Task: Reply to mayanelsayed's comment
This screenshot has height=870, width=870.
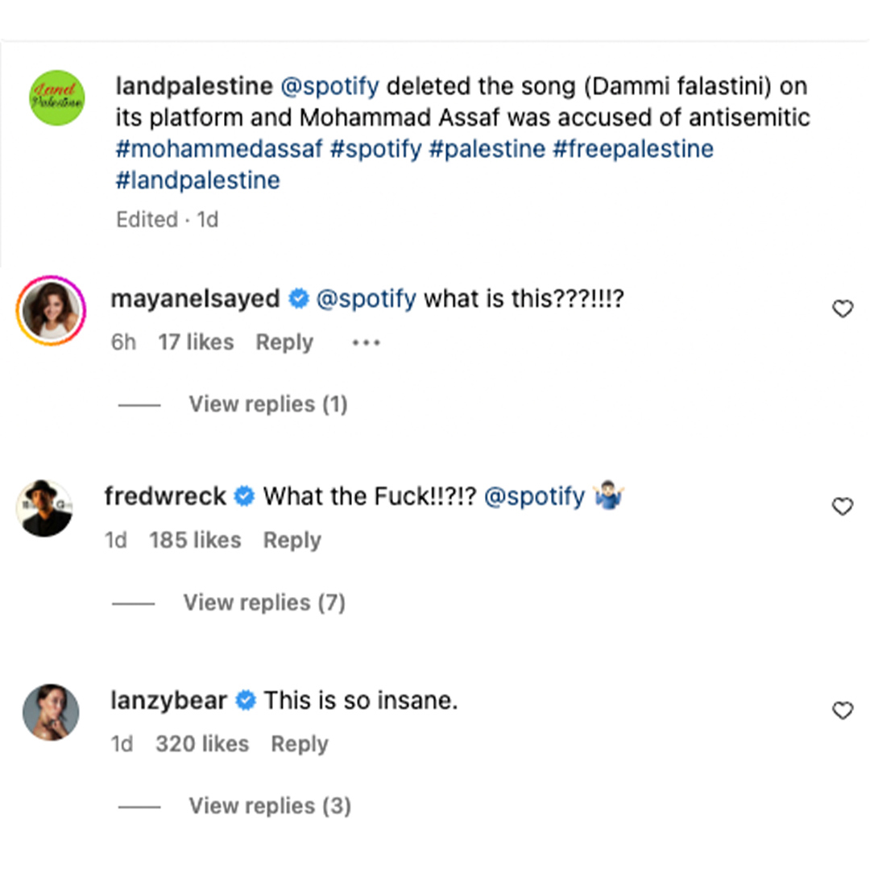Action: (x=284, y=342)
